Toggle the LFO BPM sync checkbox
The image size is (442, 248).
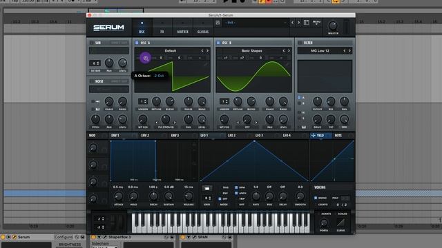(236, 187)
